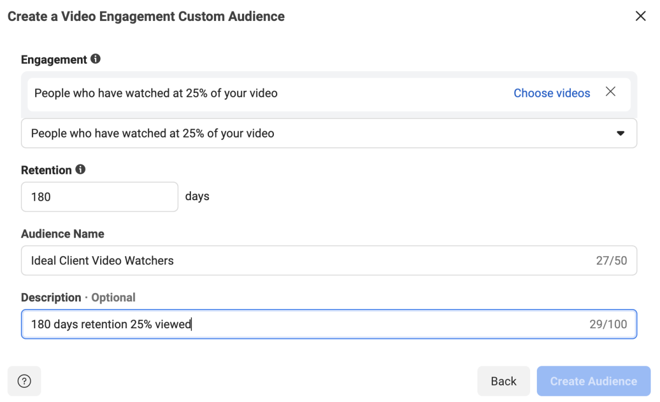Click the dropdown chevron on the video engagement selector
The height and width of the screenshot is (402, 660).
tap(620, 133)
